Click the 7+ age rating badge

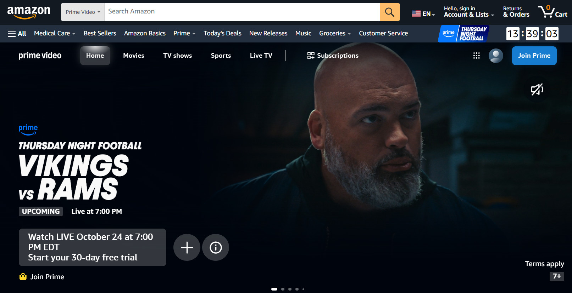[557, 276]
